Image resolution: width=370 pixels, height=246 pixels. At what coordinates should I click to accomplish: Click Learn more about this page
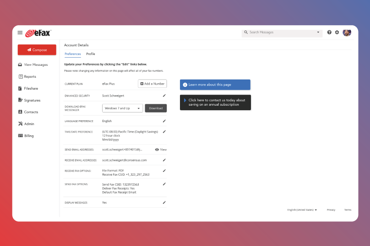(215, 85)
